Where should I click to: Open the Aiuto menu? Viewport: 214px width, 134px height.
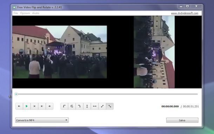(x=36, y=13)
